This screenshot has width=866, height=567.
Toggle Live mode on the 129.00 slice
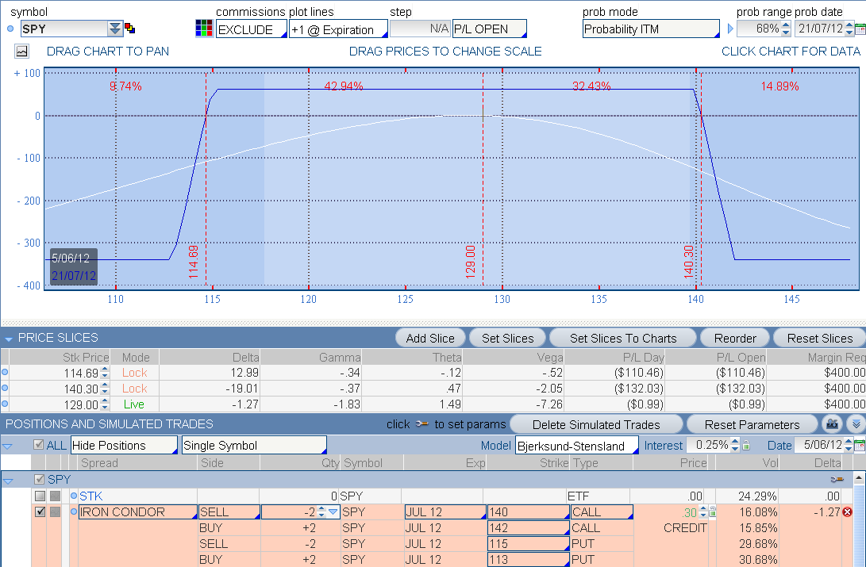133,404
